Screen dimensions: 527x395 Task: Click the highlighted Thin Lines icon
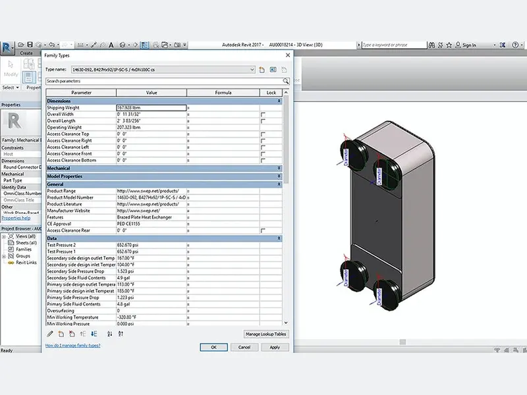pos(145,45)
